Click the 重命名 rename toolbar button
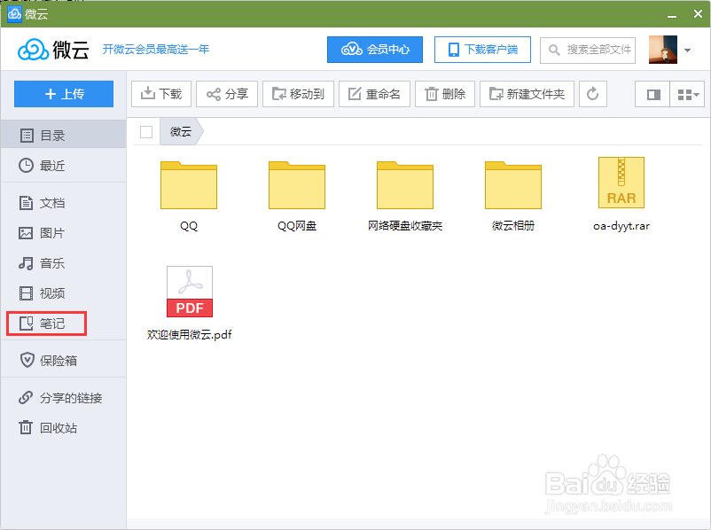711x530 pixels. (374, 94)
